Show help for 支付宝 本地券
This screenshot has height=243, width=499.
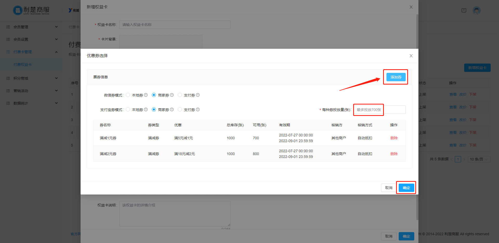[146, 109]
